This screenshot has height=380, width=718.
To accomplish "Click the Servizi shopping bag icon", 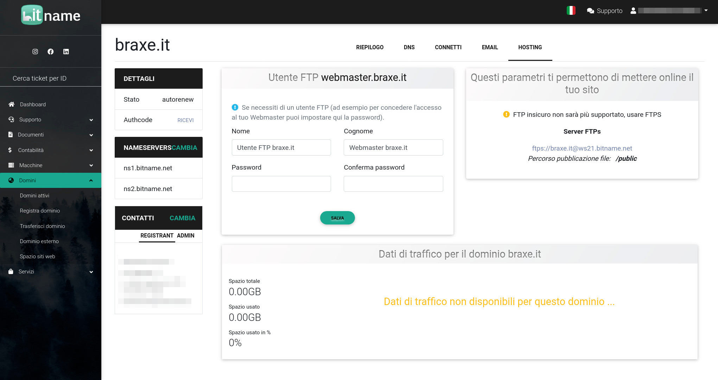I will (x=11, y=271).
